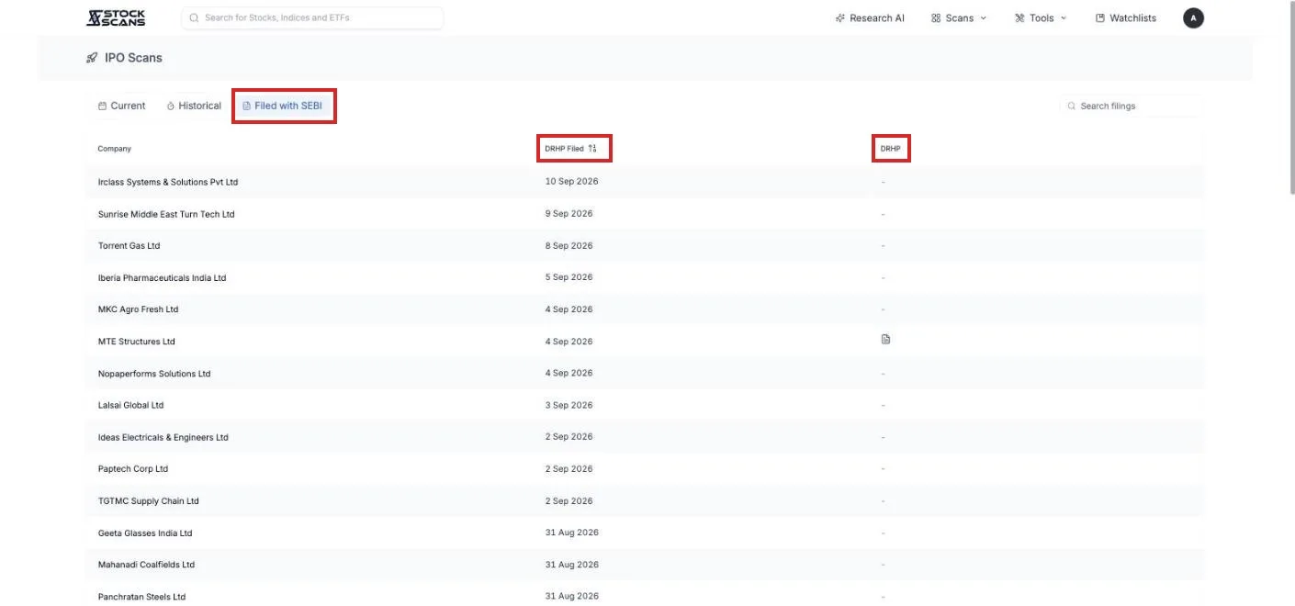Viewport: 1295px width, 606px height.
Task: Click the 3 Sep 2026 date cell
Action: (x=569, y=405)
